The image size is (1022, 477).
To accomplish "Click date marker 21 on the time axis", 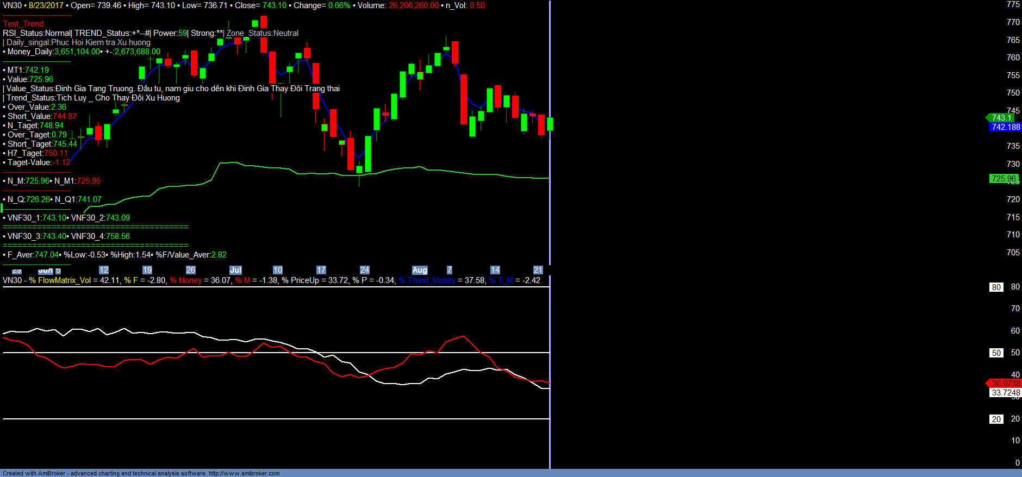I will pyautogui.click(x=538, y=270).
